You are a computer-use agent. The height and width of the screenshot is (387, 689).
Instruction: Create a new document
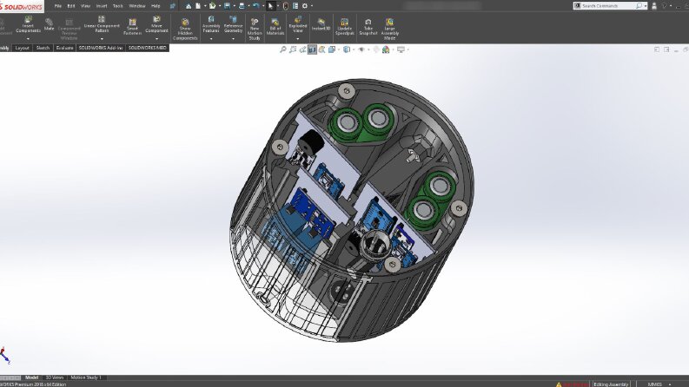198,6
